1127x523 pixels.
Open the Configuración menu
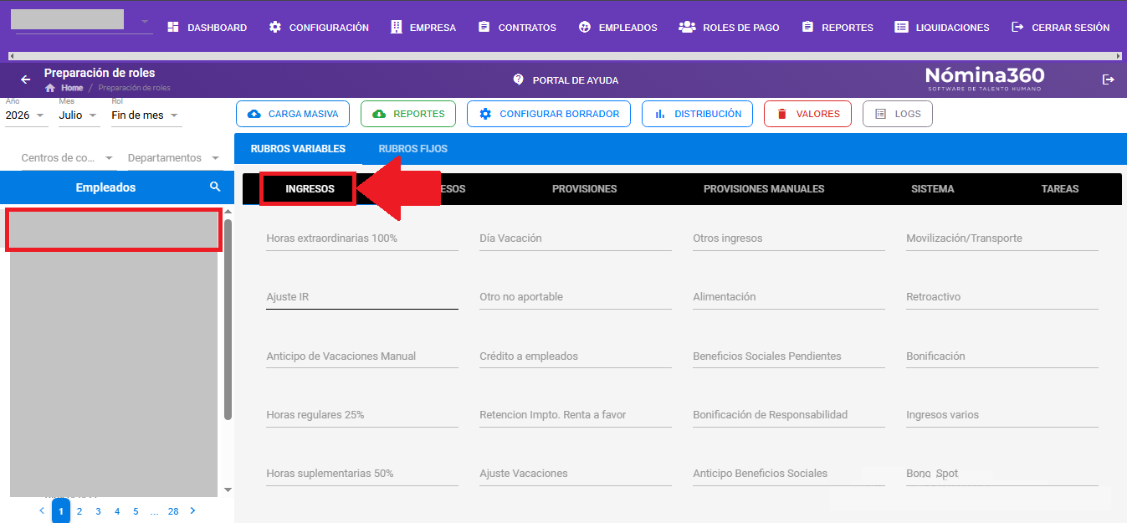pyautogui.click(x=319, y=28)
